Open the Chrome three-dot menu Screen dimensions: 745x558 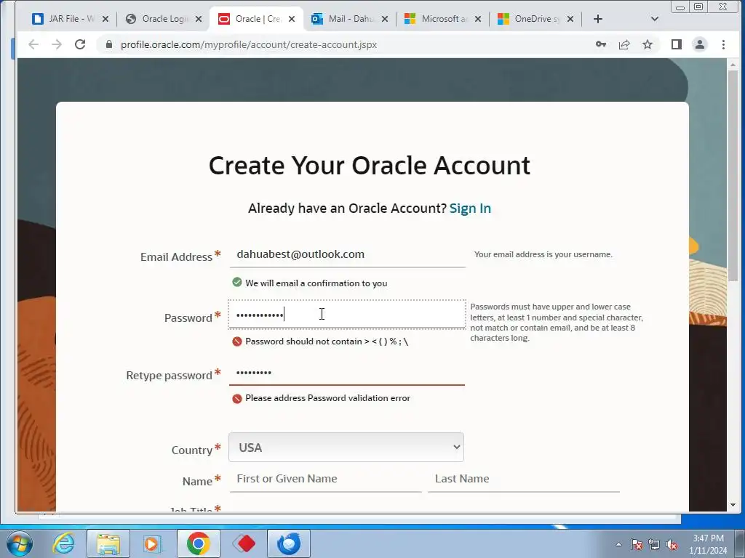(x=723, y=44)
